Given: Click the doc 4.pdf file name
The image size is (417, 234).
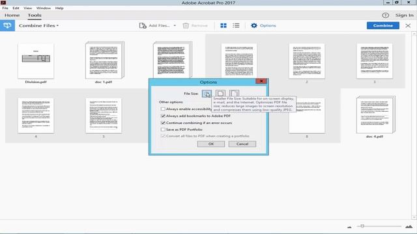Looking at the screenshot, I should pyautogui.click(x=375, y=136).
